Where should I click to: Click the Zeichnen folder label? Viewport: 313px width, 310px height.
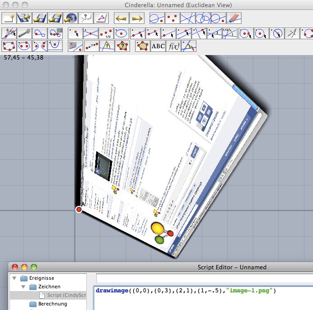coord(49,287)
